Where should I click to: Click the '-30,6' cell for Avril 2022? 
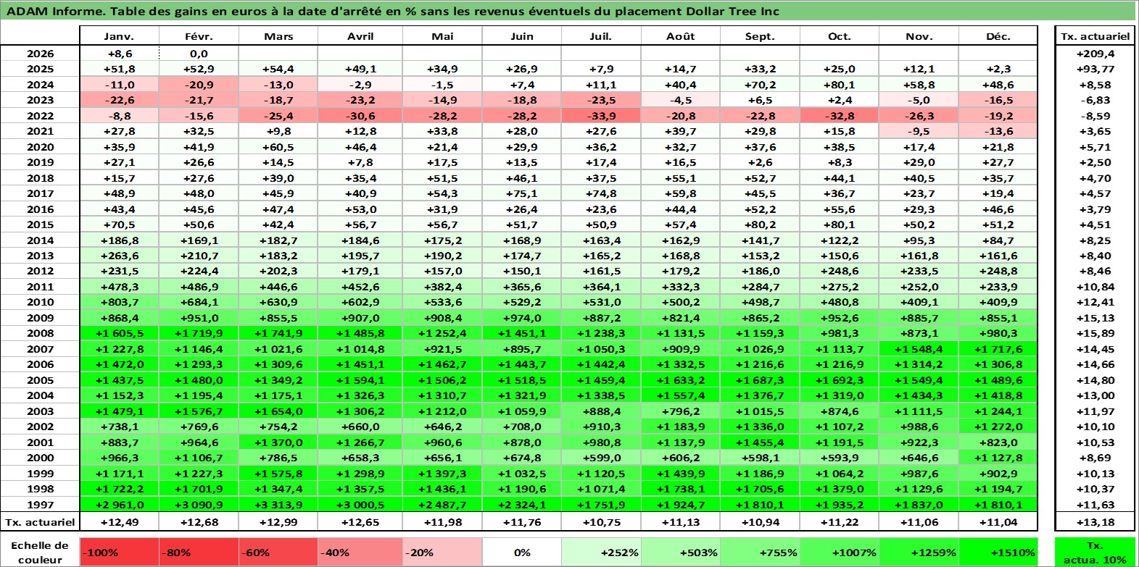tap(360, 116)
